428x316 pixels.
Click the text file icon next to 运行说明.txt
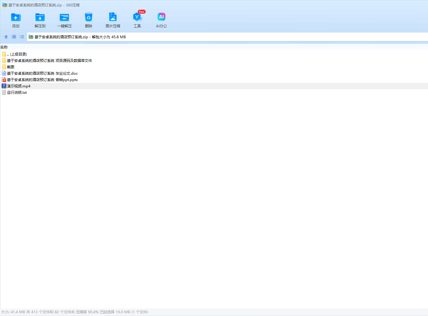[4, 92]
